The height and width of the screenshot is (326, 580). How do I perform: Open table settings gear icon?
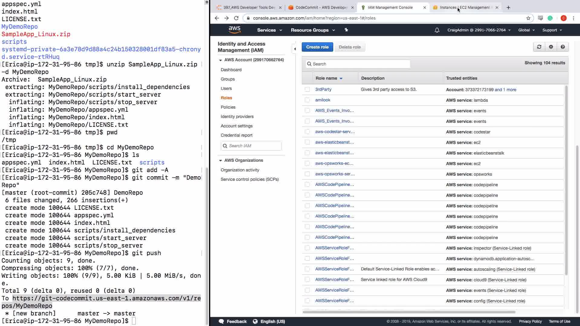[551, 47]
